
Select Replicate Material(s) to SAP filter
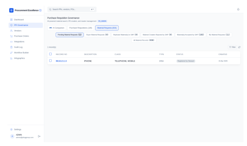coord(125,35)
